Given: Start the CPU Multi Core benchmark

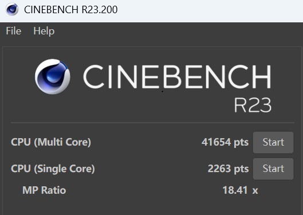Looking at the screenshot, I should click(x=273, y=142).
